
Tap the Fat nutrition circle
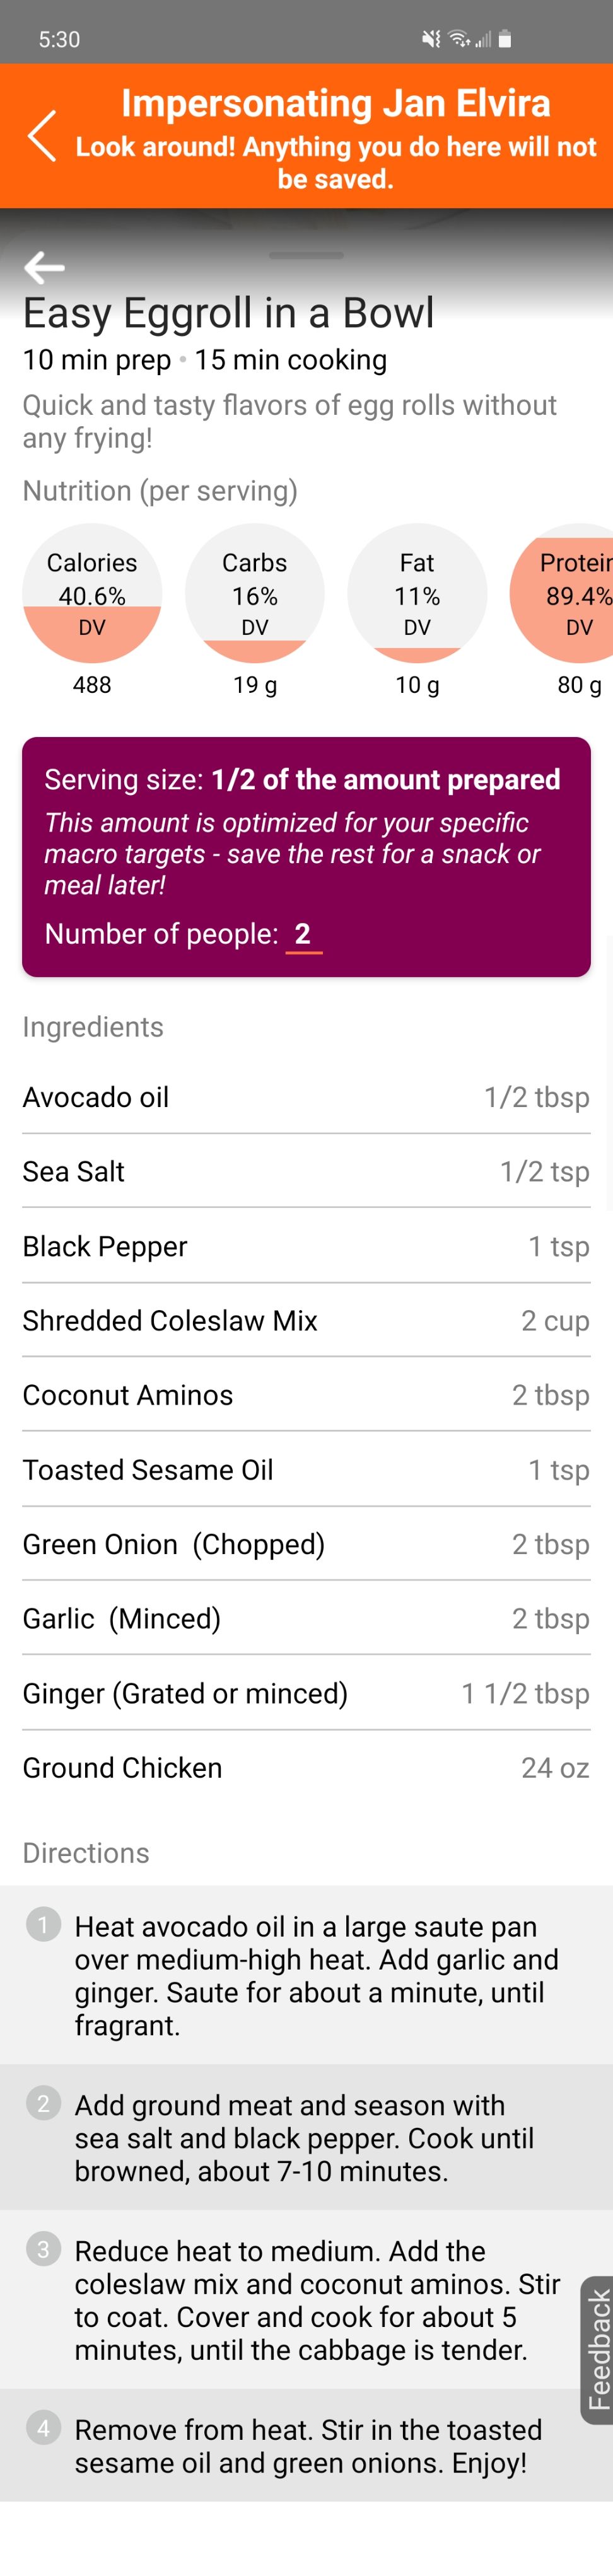pos(417,592)
